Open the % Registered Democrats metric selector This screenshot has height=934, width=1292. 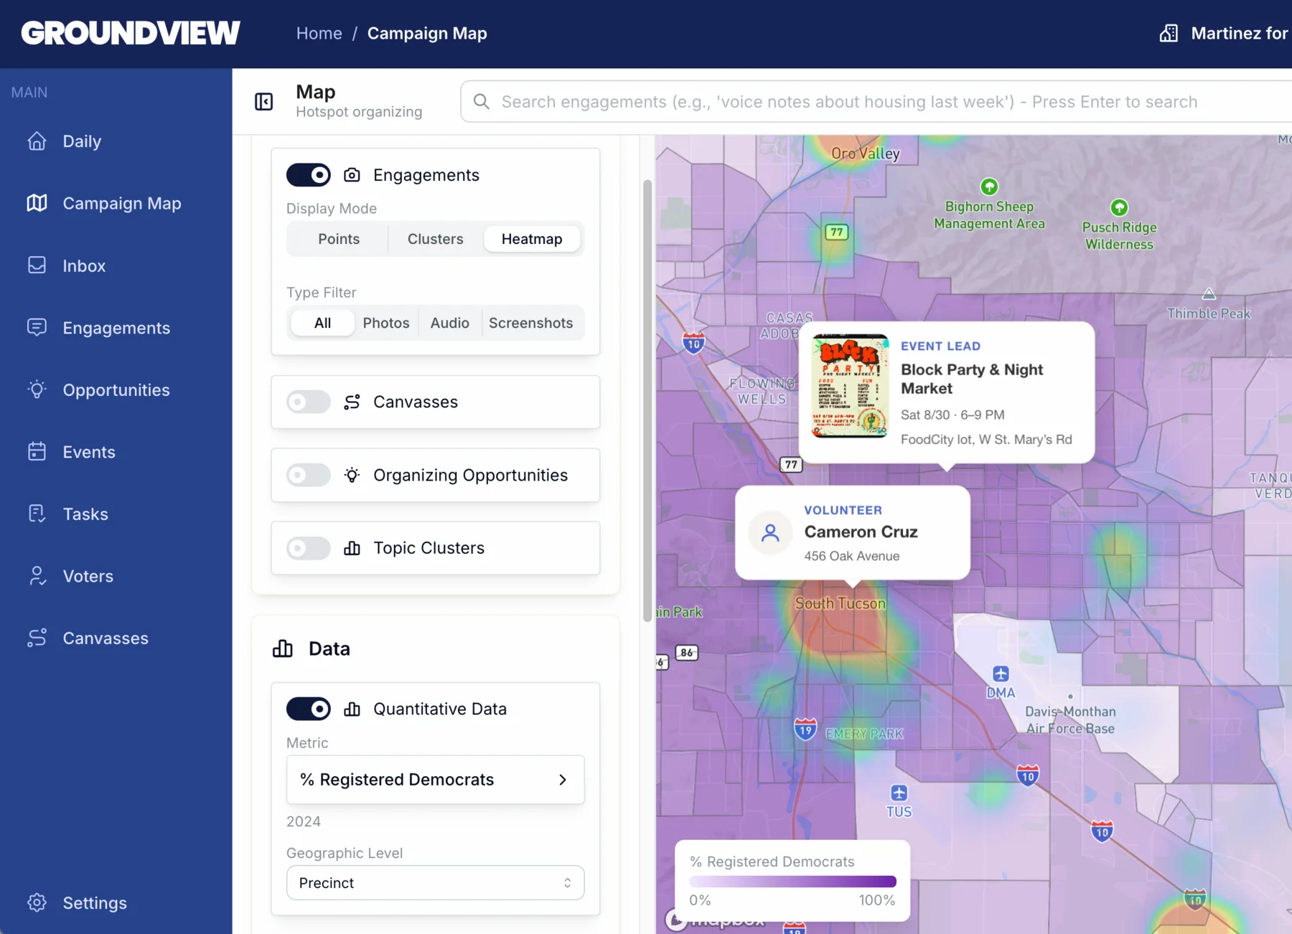pos(435,780)
